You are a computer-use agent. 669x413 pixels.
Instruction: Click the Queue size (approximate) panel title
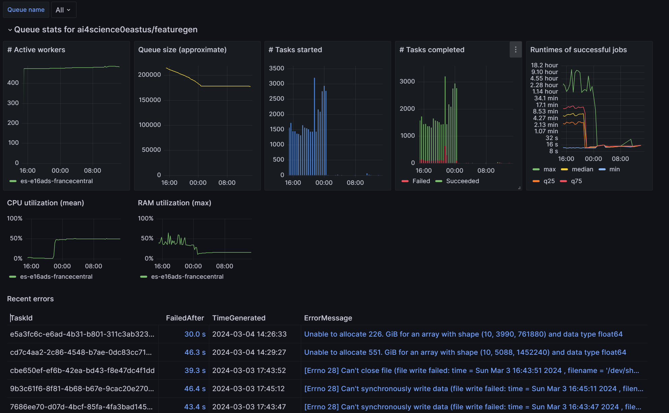click(x=182, y=49)
